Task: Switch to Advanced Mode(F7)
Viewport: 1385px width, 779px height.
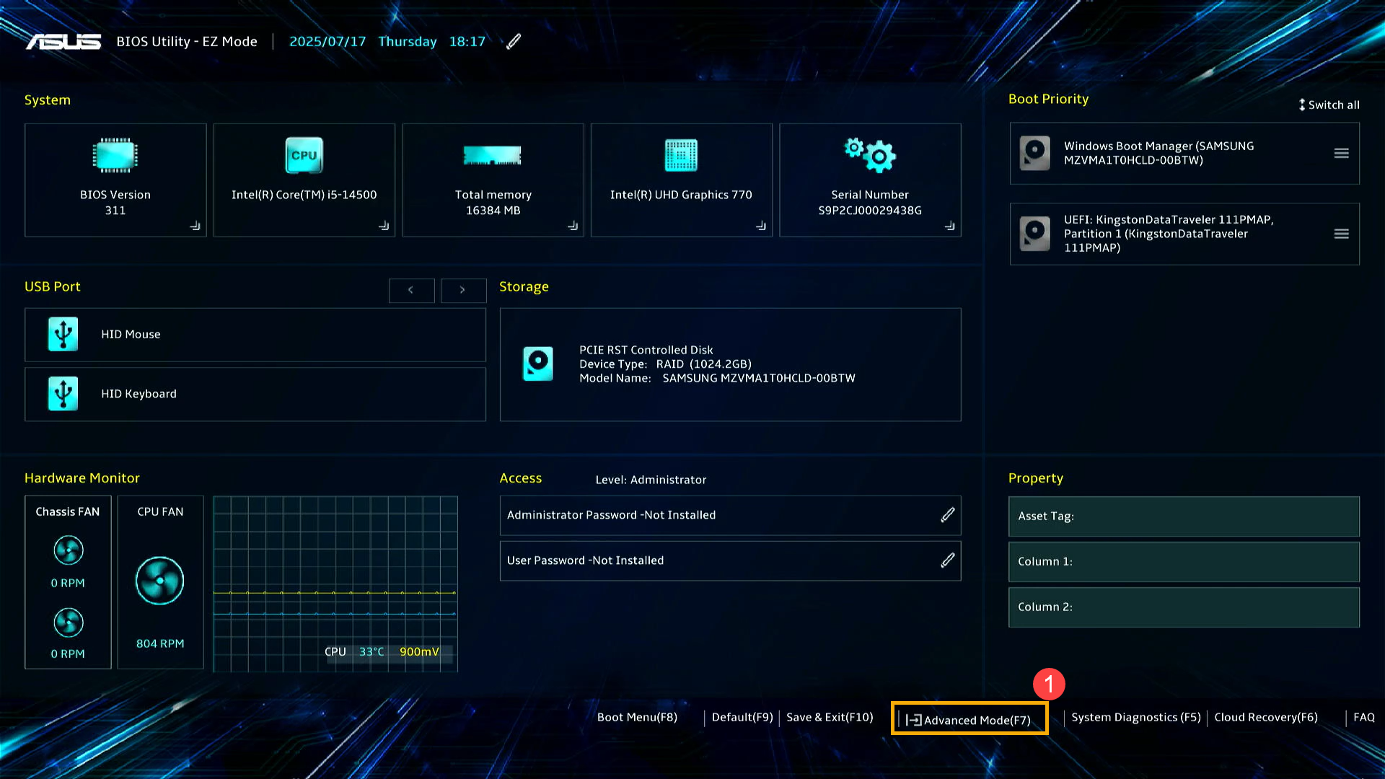Action: point(969,720)
